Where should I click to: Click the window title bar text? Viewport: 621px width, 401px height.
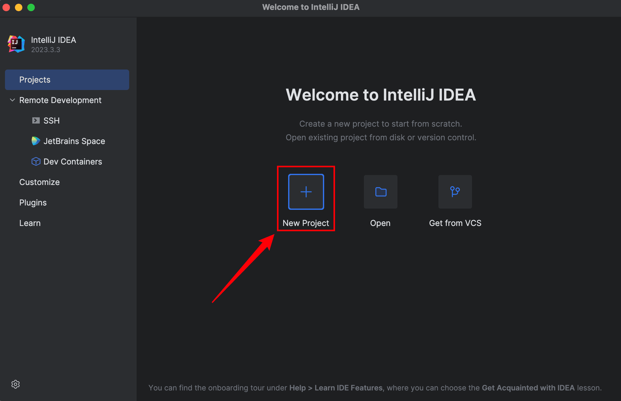pyautogui.click(x=311, y=7)
